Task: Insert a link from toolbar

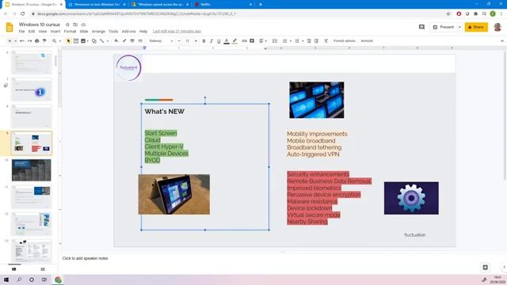Action: coord(244,41)
